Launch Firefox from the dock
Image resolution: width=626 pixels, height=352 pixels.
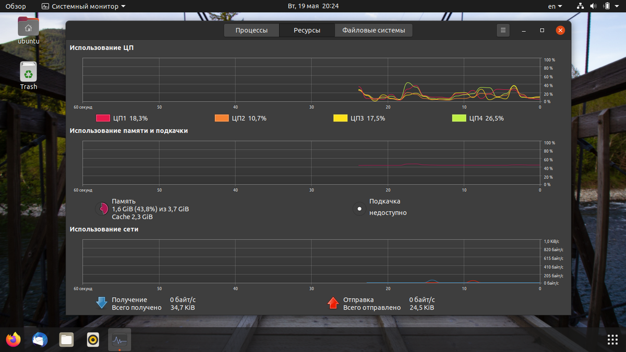14,340
